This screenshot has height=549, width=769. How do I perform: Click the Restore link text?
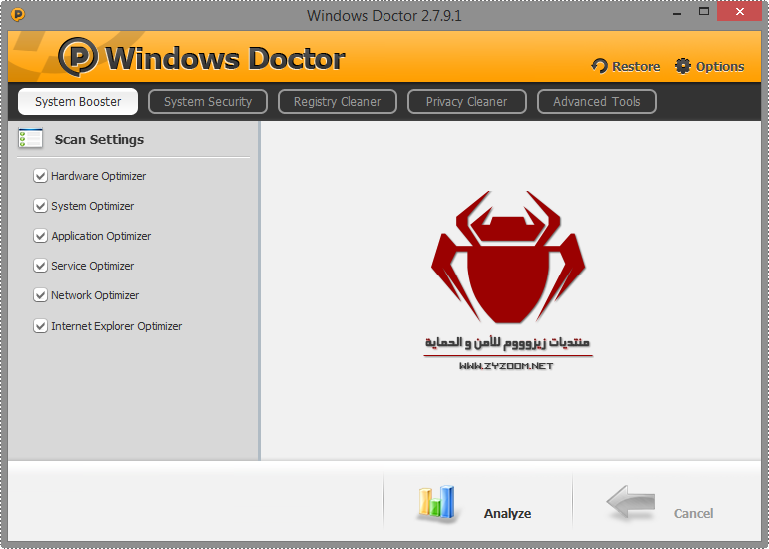(636, 66)
